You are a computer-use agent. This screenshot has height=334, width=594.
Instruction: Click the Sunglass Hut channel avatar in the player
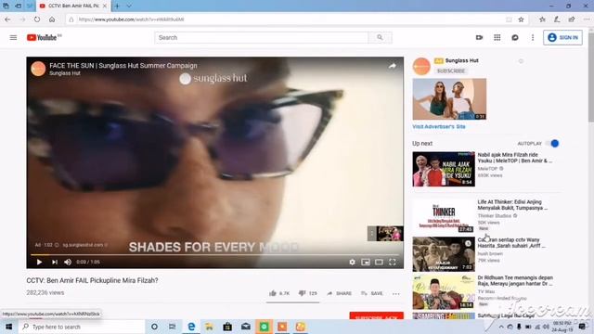coord(38,69)
